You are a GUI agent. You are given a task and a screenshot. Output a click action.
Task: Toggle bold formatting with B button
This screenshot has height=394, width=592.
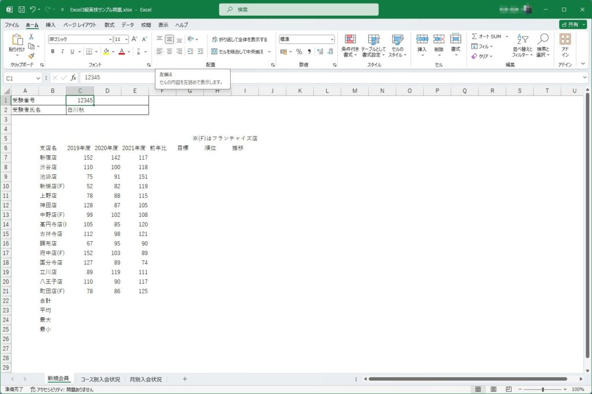[x=53, y=51]
